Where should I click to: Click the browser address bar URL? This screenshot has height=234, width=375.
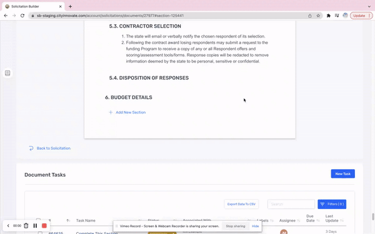click(110, 16)
